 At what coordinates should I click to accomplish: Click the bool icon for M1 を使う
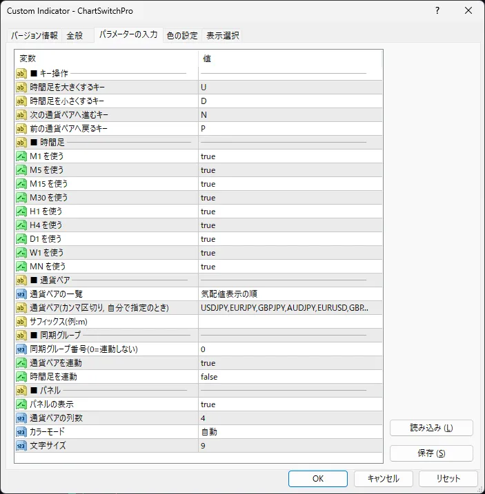tap(21, 156)
